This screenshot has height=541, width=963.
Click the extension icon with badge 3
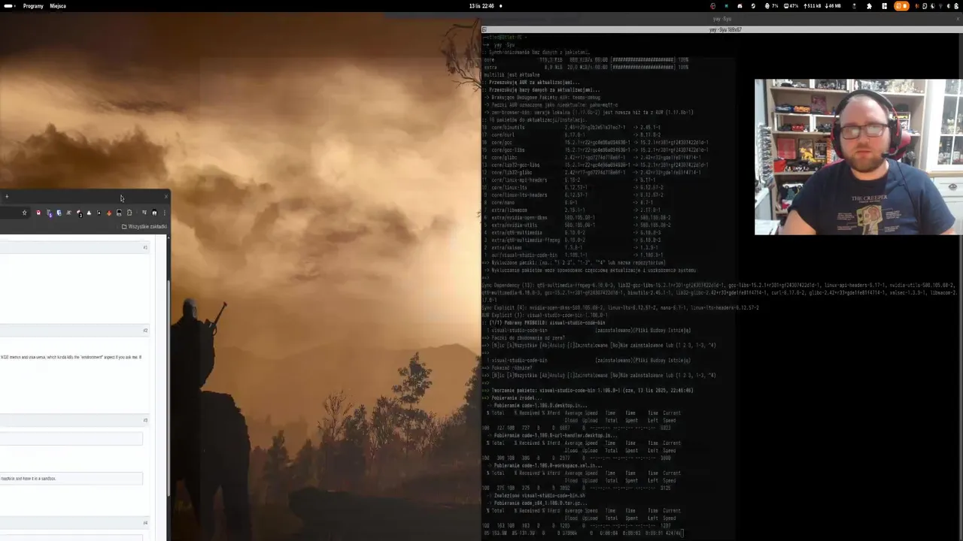(79, 213)
